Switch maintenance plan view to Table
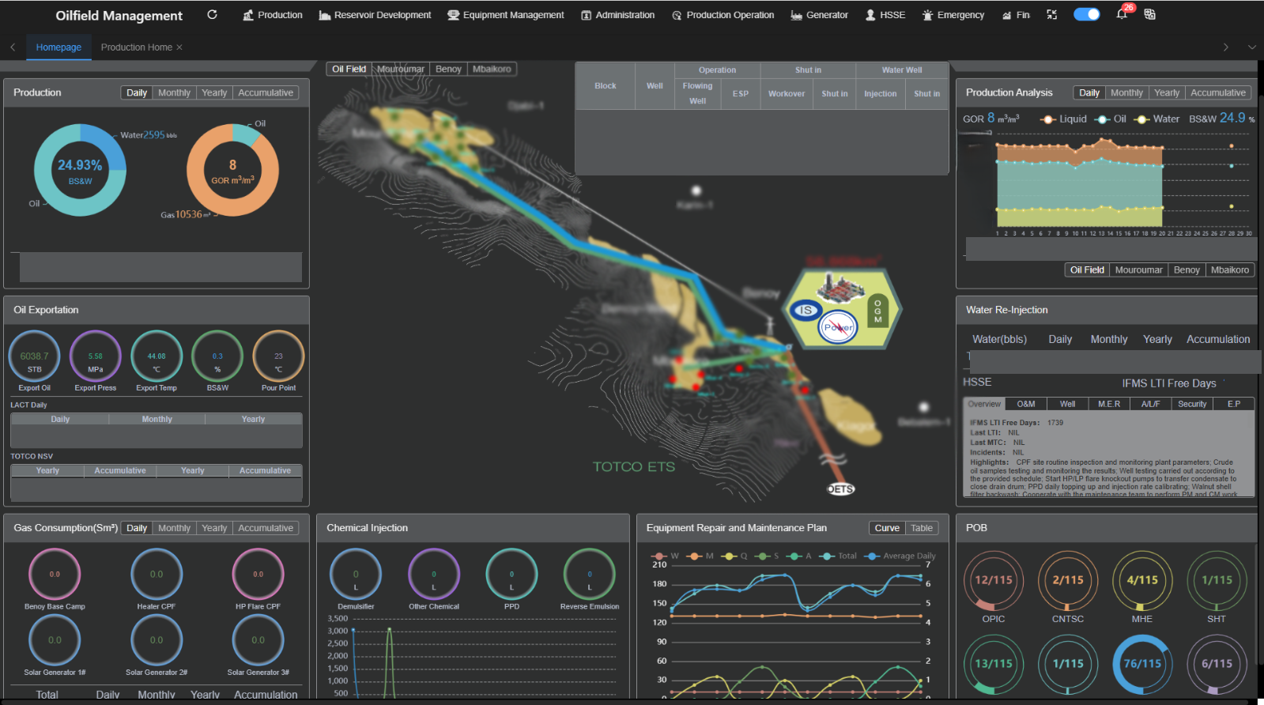1264x705 pixels. tap(921, 528)
